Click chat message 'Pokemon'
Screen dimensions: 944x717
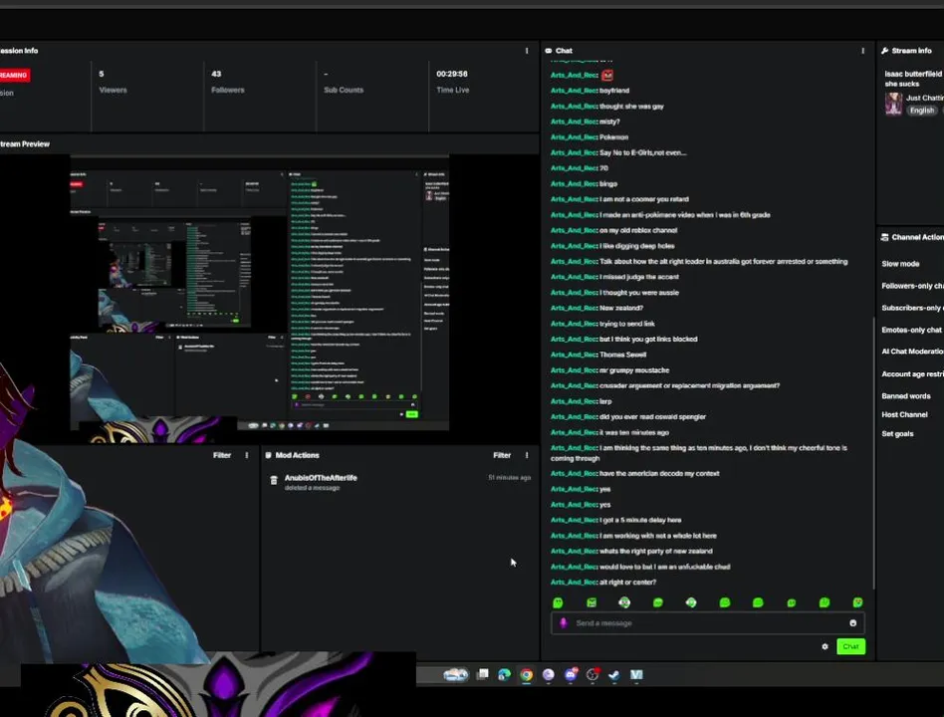point(614,137)
